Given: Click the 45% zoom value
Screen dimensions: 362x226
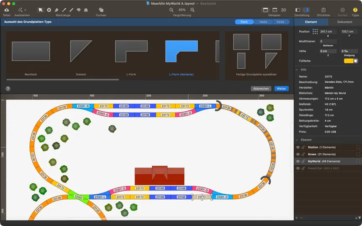Looking at the screenshot, I should click(x=182, y=10).
